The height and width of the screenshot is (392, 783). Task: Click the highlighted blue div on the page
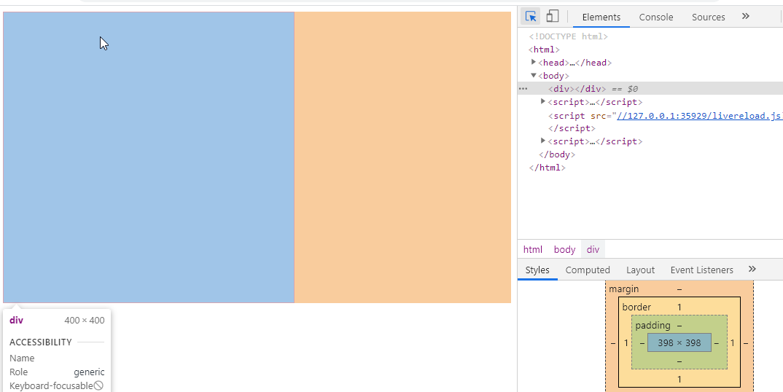[x=149, y=157]
